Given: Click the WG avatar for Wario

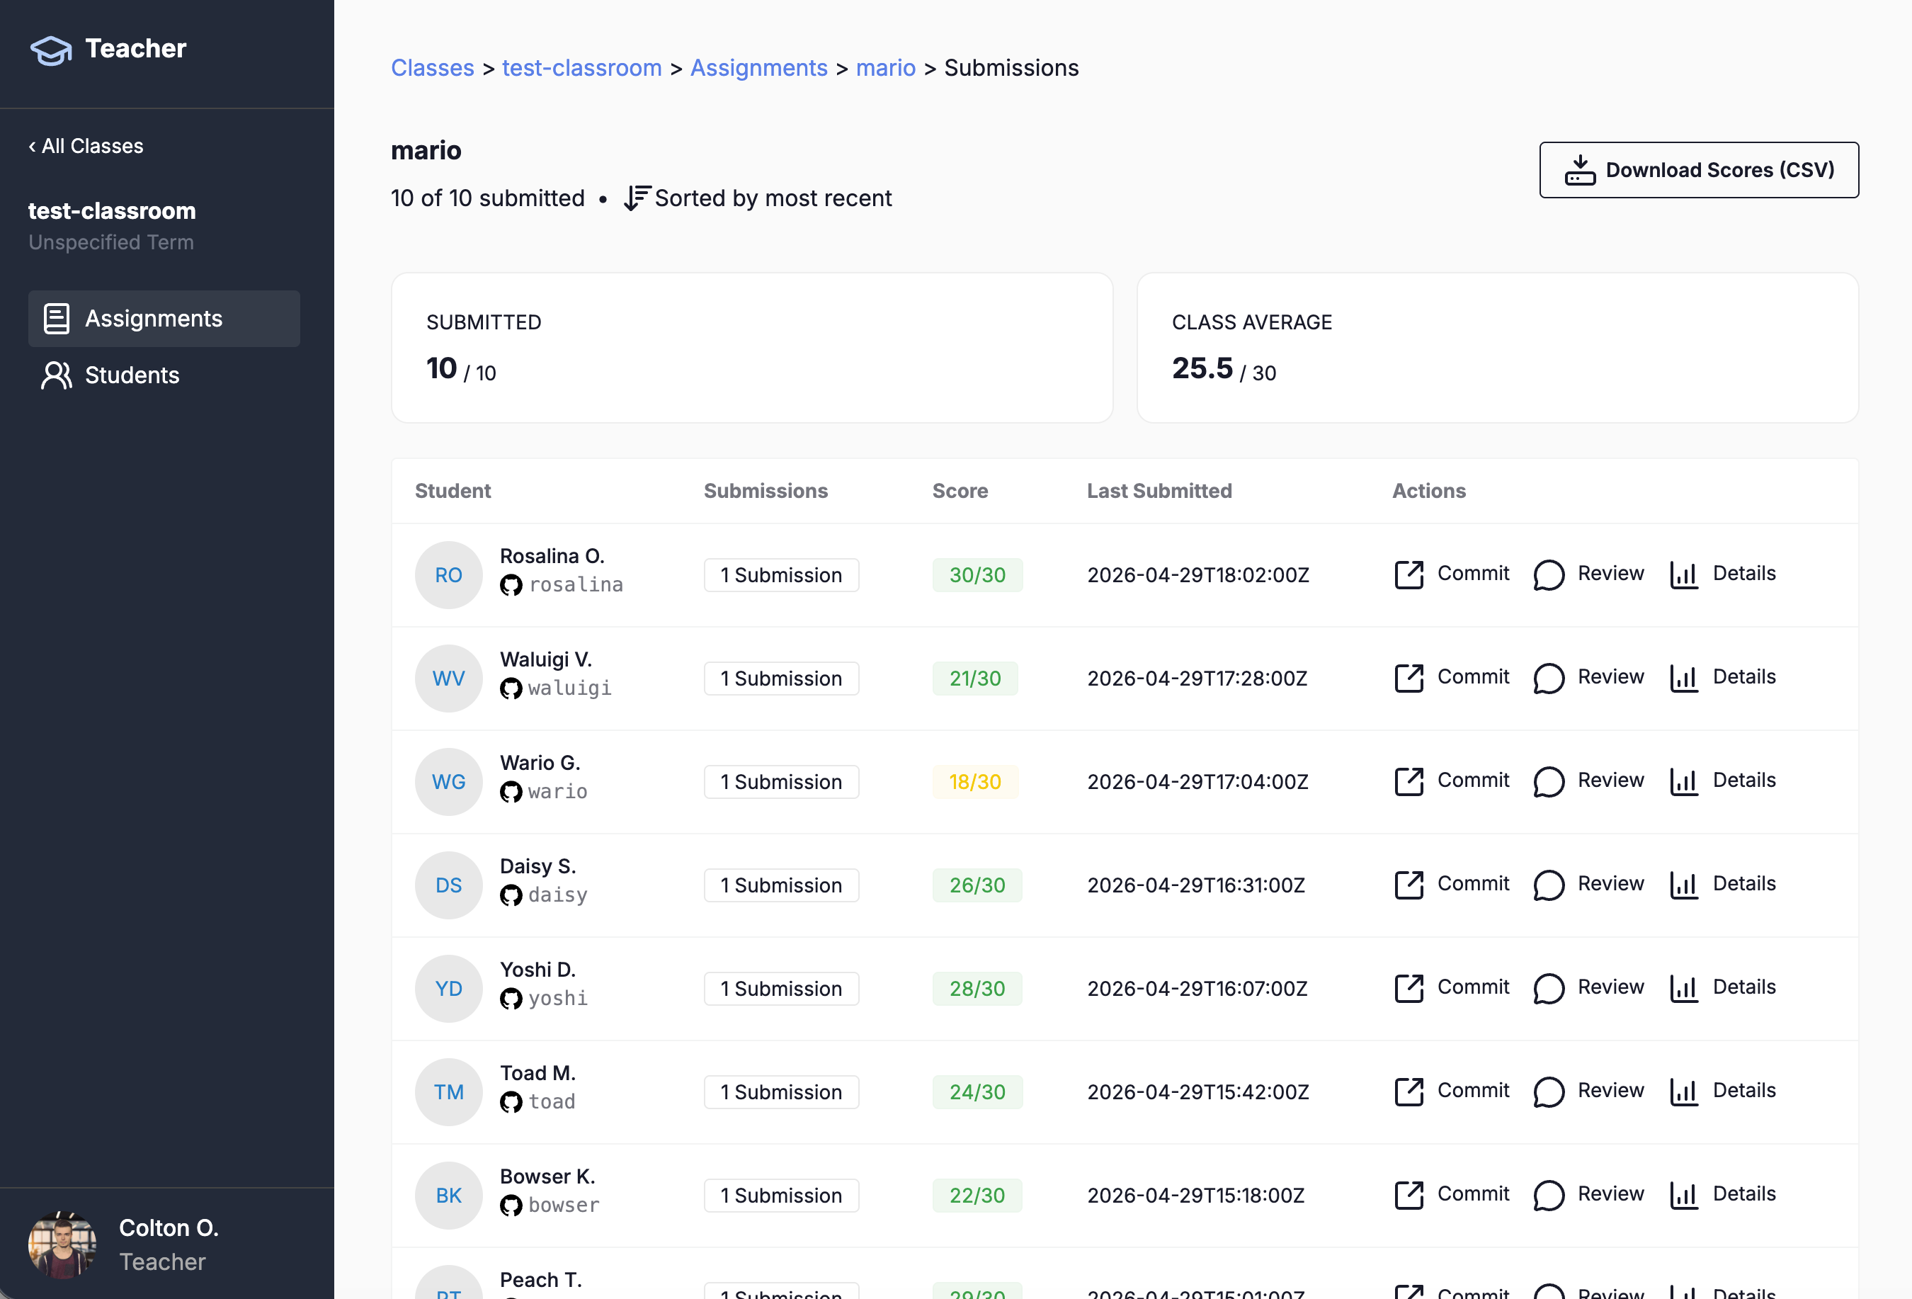Looking at the screenshot, I should coord(448,781).
